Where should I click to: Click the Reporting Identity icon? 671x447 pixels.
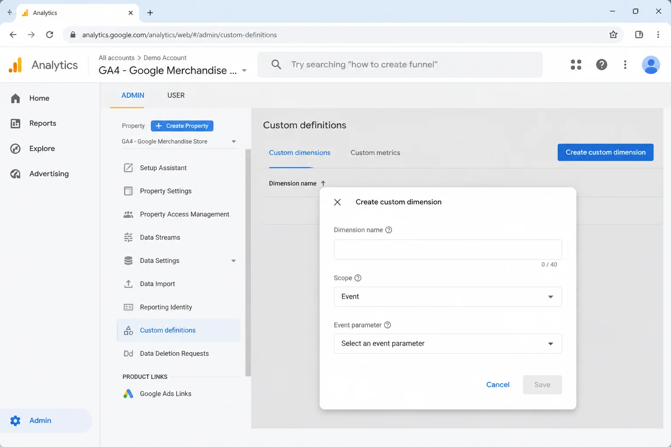tap(128, 307)
